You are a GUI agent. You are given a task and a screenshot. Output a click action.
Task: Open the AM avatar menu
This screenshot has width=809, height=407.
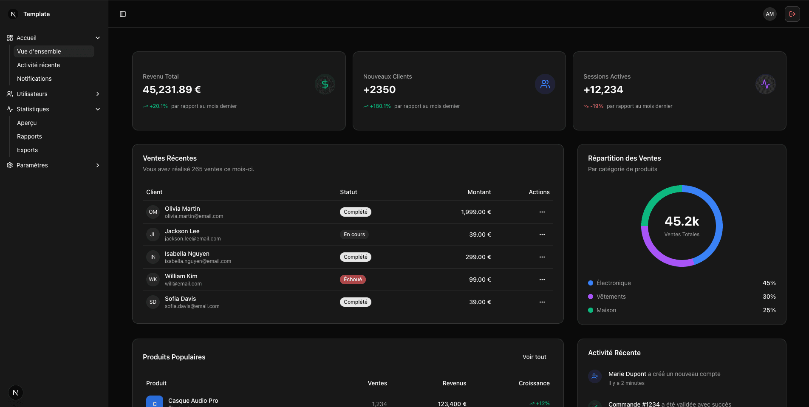click(769, 14)
